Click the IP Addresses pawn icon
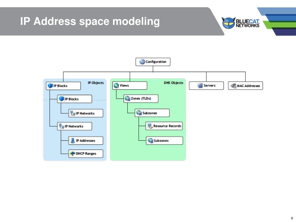296x222 pixels. tap(73, 140)
